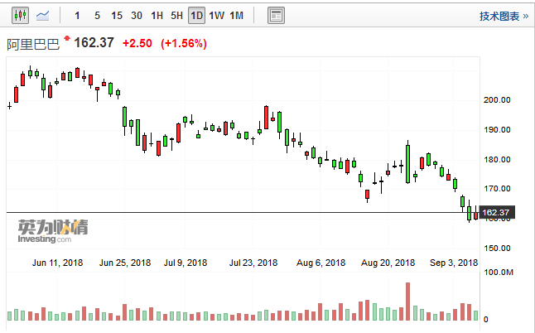
Task: Click the 200.00 price axis label
Action: tap(497, 100)
